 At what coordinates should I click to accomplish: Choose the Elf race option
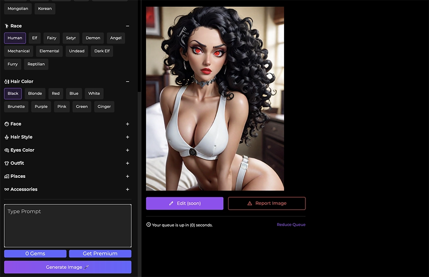[34, 38]
